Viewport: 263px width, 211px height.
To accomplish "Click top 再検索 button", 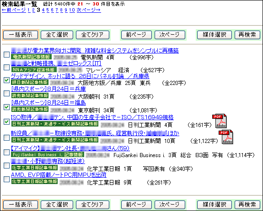I will point(247,35).
